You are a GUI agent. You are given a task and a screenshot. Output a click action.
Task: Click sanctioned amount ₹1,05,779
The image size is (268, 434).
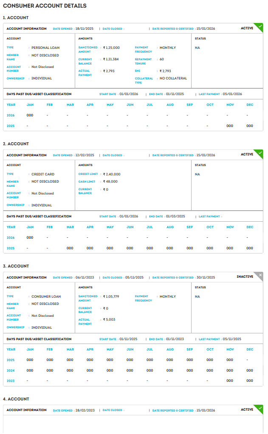(x=111, y=296)
